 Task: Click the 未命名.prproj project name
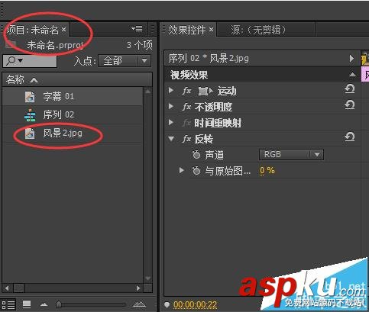pos(55,45)
